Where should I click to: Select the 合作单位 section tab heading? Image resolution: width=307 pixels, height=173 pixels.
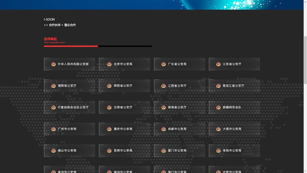pyautogui.click(x=50, y=39)
